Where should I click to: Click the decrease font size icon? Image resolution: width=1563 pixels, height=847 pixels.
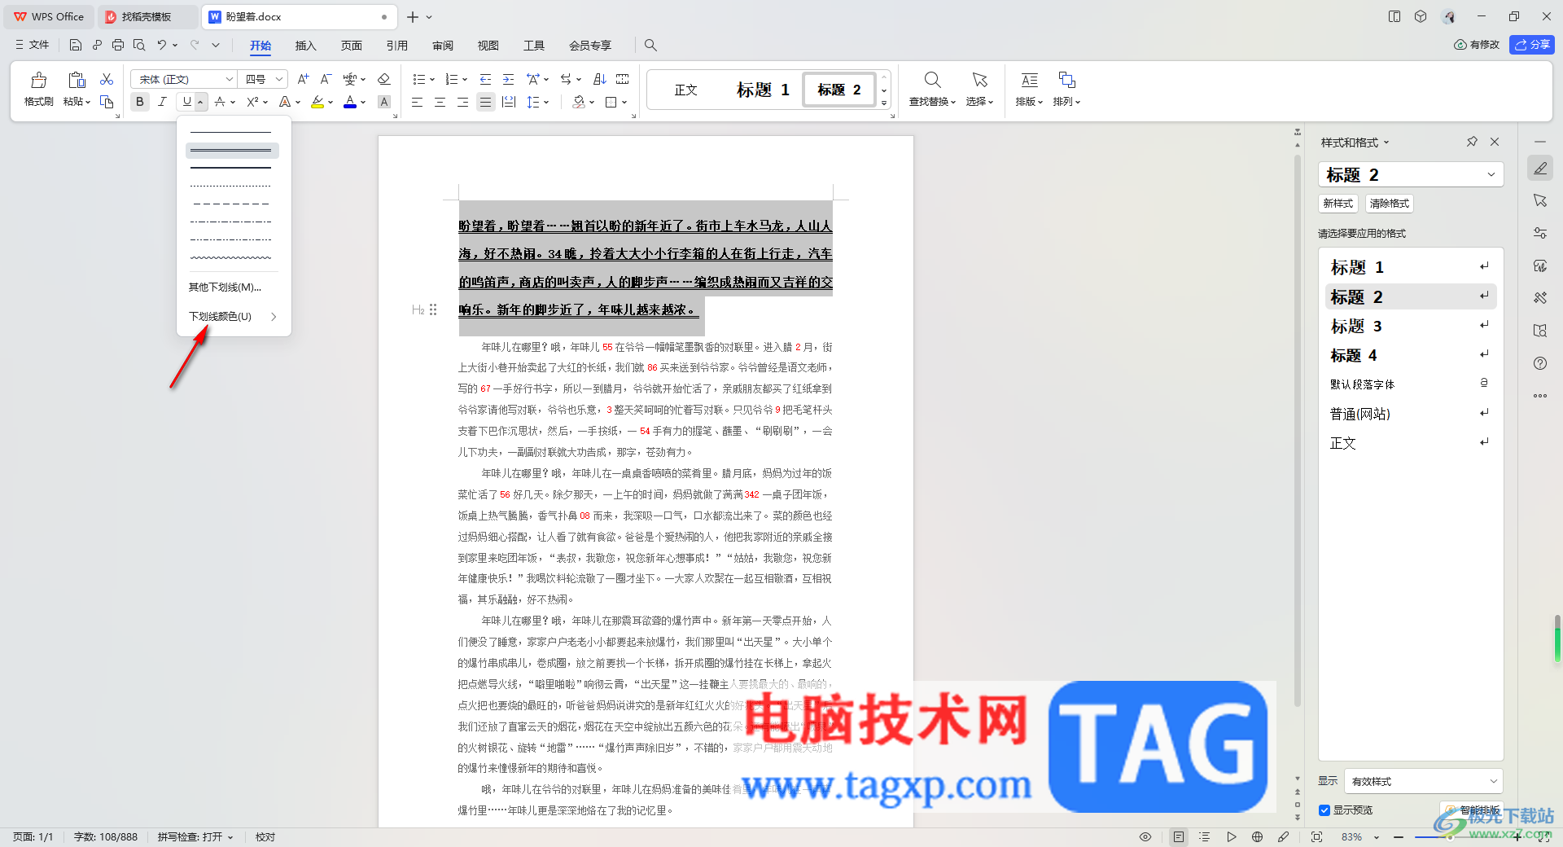pyautogui.click(x=326, y=79)
